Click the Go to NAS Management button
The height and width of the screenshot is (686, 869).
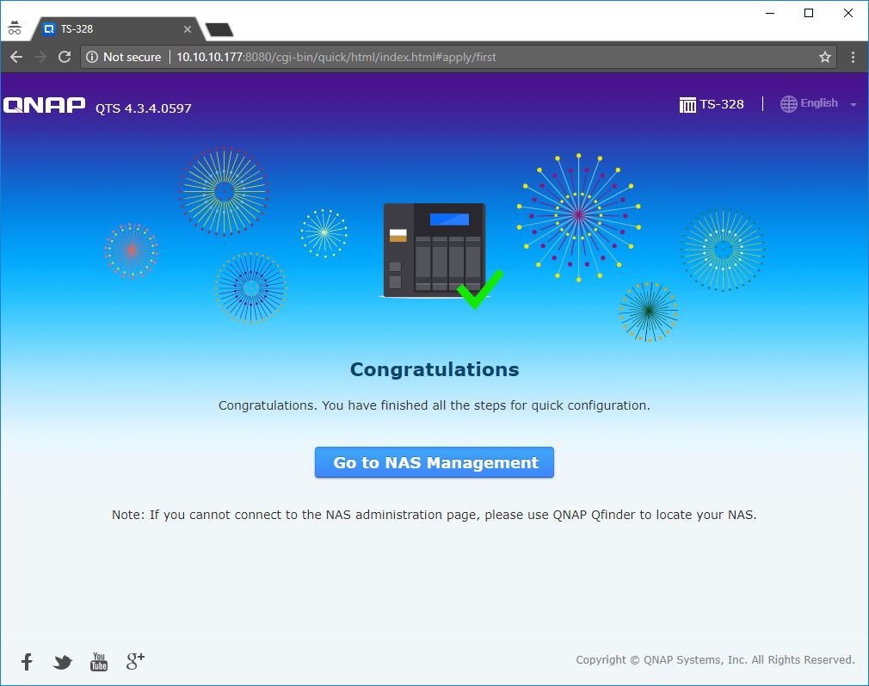click(x=434, y=462)
